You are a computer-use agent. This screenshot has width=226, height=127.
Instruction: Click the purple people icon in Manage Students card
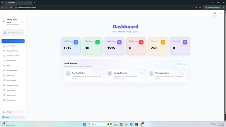(110, 74)
